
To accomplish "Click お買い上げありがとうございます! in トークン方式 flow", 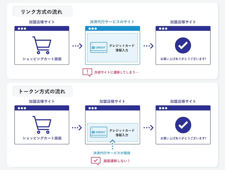I will (x=183, y=138).
